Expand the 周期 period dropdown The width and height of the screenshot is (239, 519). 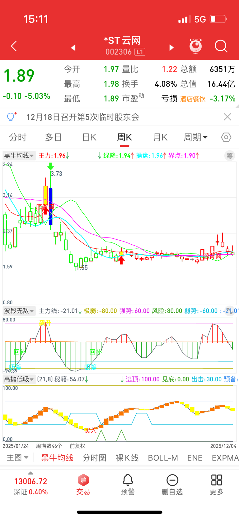tap(196, 137)
